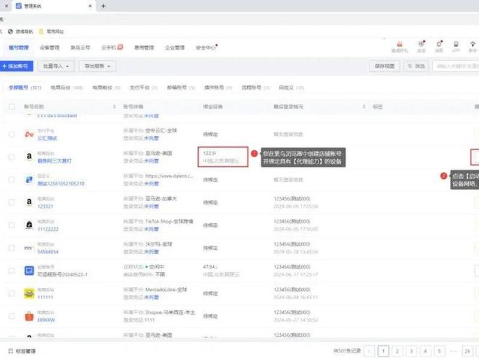479x359 pixels.
Task: Click the red logo beside 云汇测试
Action: 29,133
